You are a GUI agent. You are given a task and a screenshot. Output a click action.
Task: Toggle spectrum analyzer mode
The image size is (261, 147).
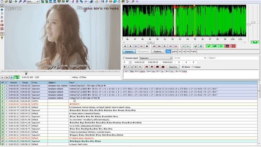tap(227, 46)
